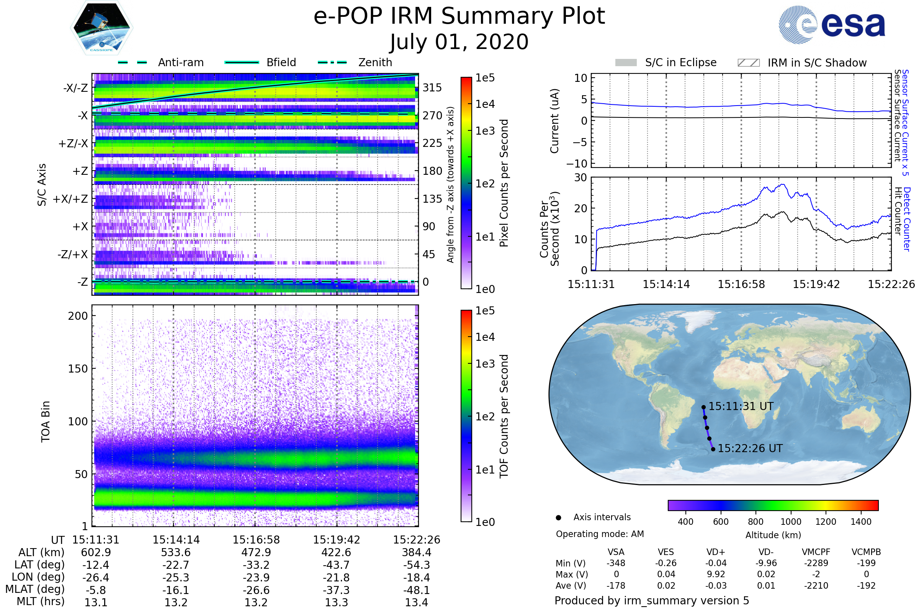Click the VMCPF column header
The width and height of the screenshot is (919, 612).
click(x=816, y=552)
